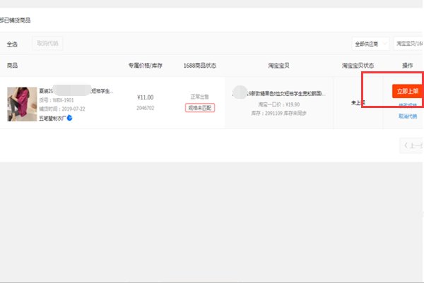Click the greyed 取消代销 button beside 全选
The width and height of the screenshot is (424, 283).
[x=47, y=44]
